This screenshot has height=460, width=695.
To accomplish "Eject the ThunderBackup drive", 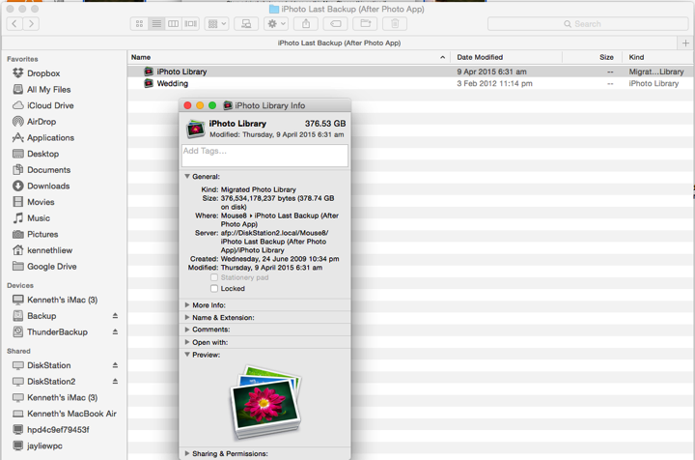I will (115, 331).
